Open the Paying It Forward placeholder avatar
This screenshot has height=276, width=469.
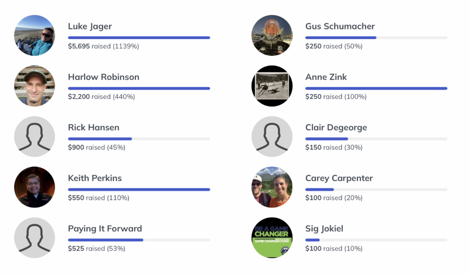pos(34,238)
